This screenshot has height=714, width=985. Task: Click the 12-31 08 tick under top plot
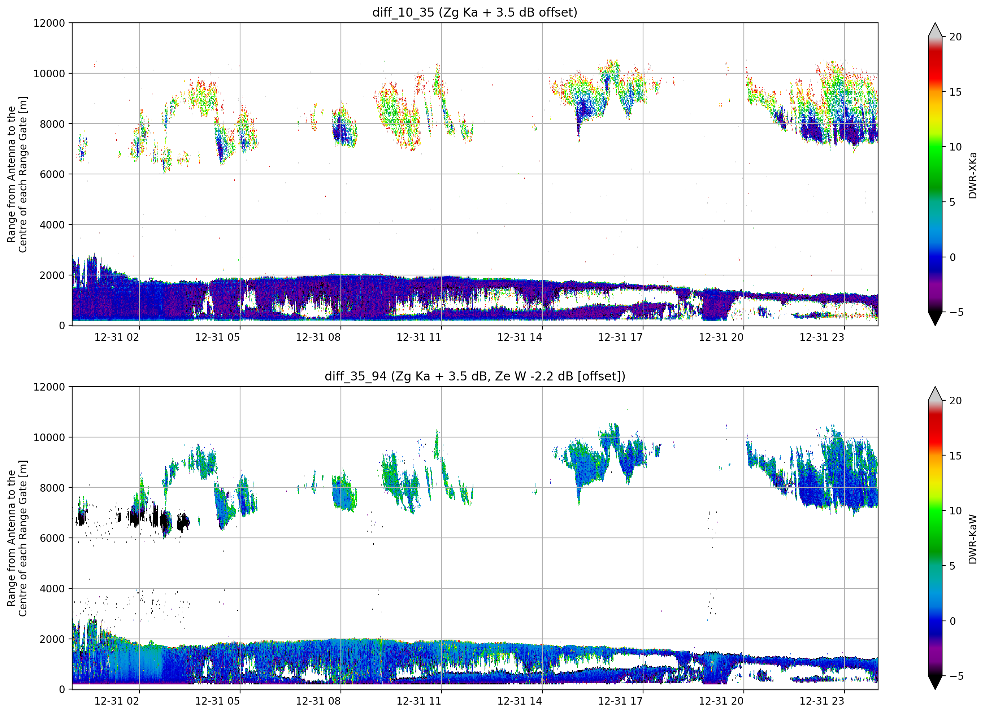pyautogui.click(x=318, y=337)
